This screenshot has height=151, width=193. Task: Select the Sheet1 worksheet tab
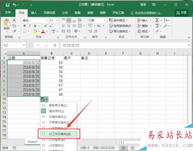32,142
